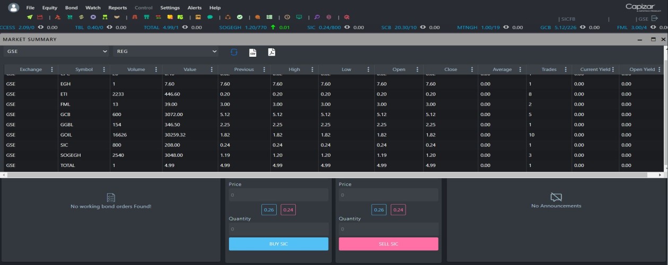The image size is (668, 265).
Task: Pick 0.24 price above SELL SIC
Action: pyautogui.click(x=398, y=210)
